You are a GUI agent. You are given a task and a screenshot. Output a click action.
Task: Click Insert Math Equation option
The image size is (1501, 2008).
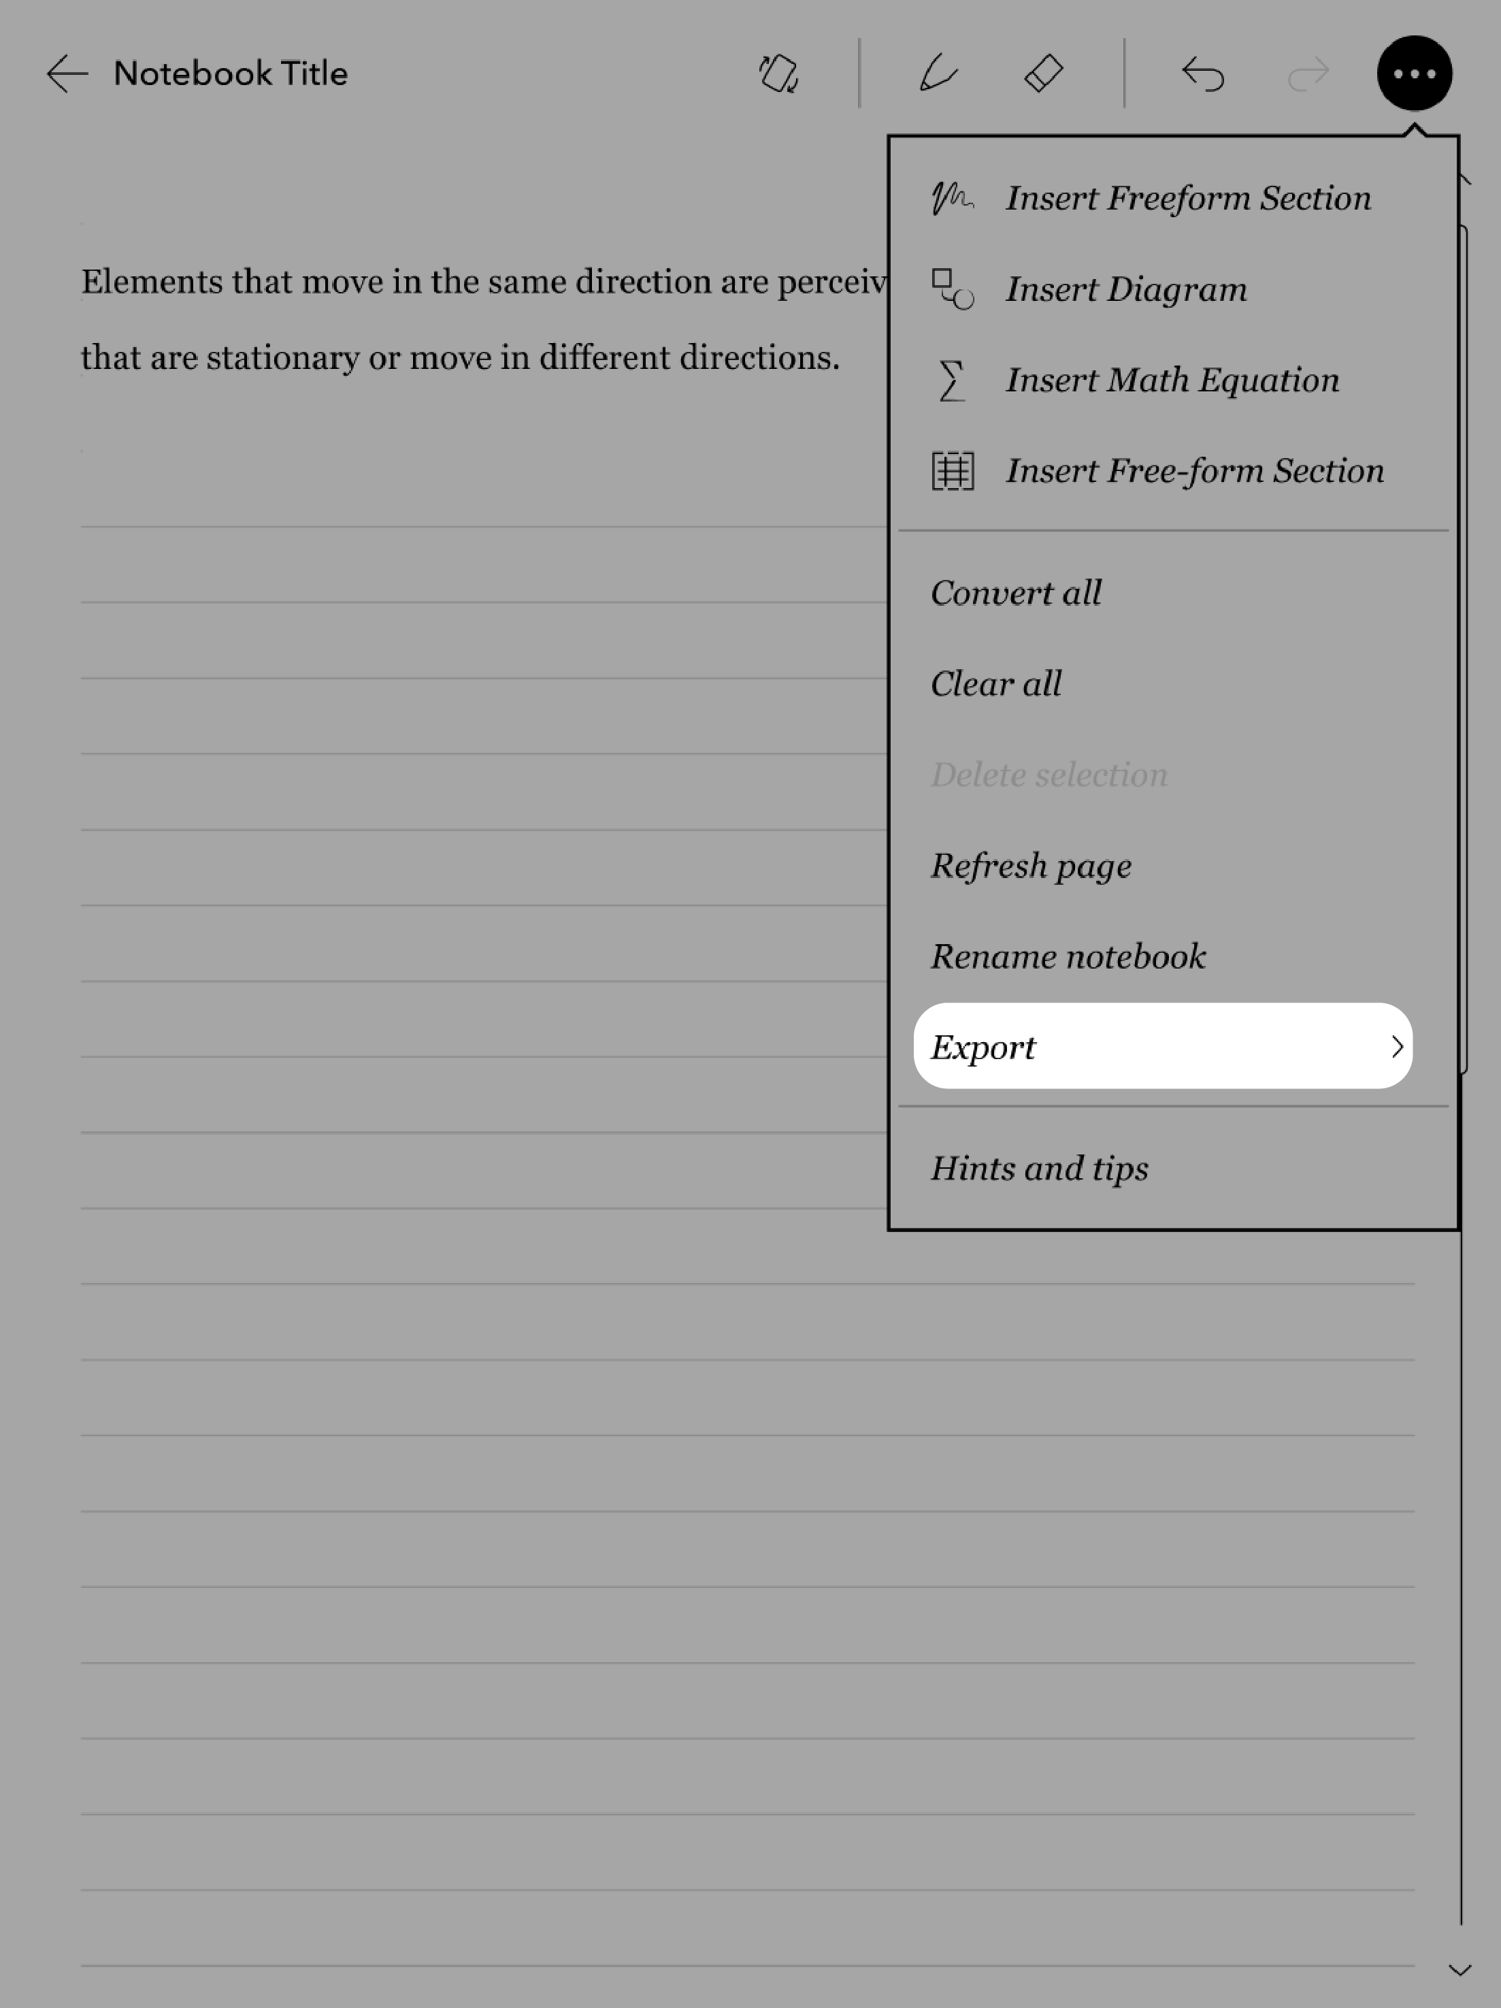click(x=1173, y=378)
